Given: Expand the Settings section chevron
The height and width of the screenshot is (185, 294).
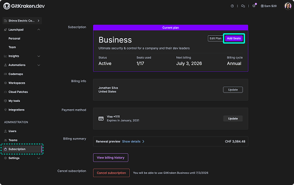Looking at the screenshot, I should pyautogui.click(x=39, y=158).
